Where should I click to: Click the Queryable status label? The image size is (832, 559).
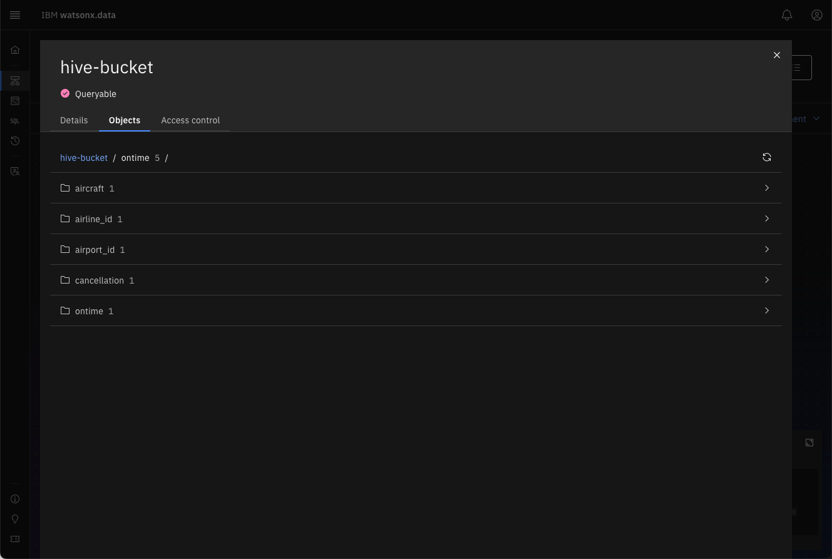click(96, 94)
